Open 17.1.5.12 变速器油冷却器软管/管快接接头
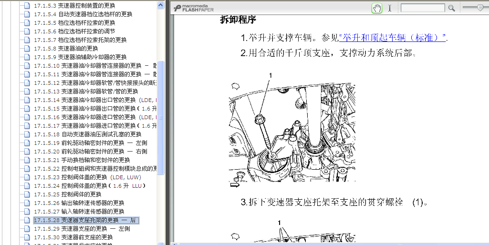This screenshot has width=489, height=245. [95, 83]
